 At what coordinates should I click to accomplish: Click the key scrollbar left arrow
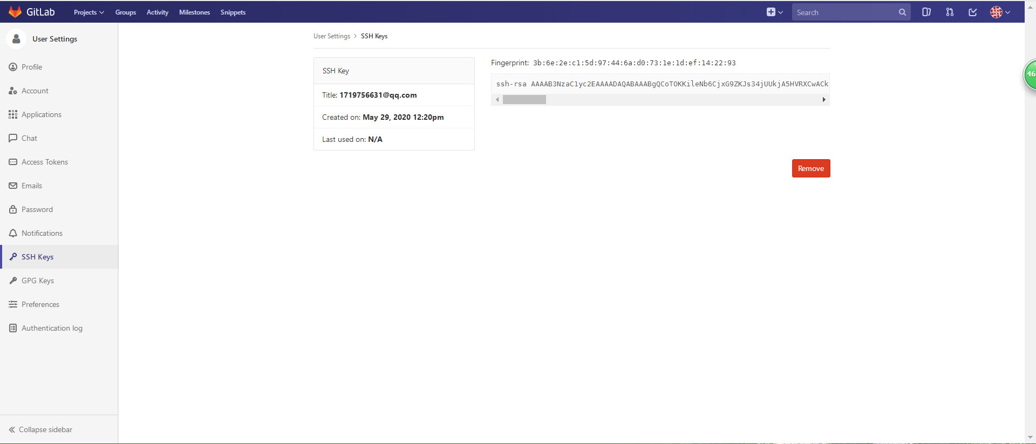[497, 100]
